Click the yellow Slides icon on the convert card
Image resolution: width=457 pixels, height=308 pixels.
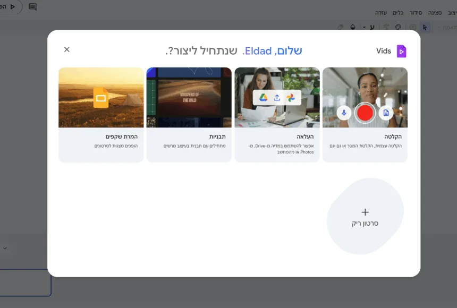point(101,98)
